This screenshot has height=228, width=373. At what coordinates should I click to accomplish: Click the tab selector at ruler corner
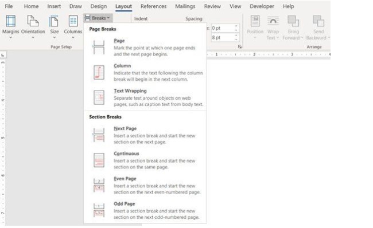pyautogui.click(x=3, y=55)
